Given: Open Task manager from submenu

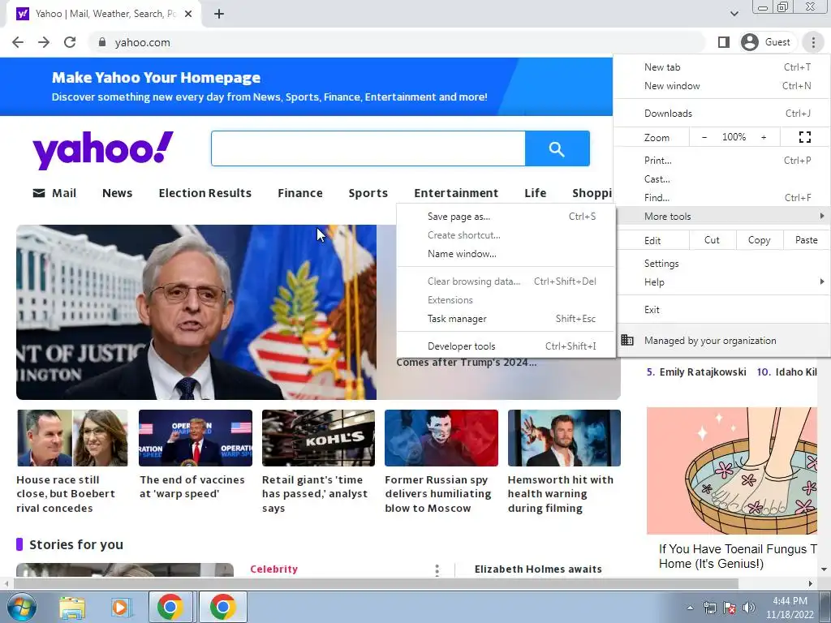Looking at the screenshot, I should [506, 319].
